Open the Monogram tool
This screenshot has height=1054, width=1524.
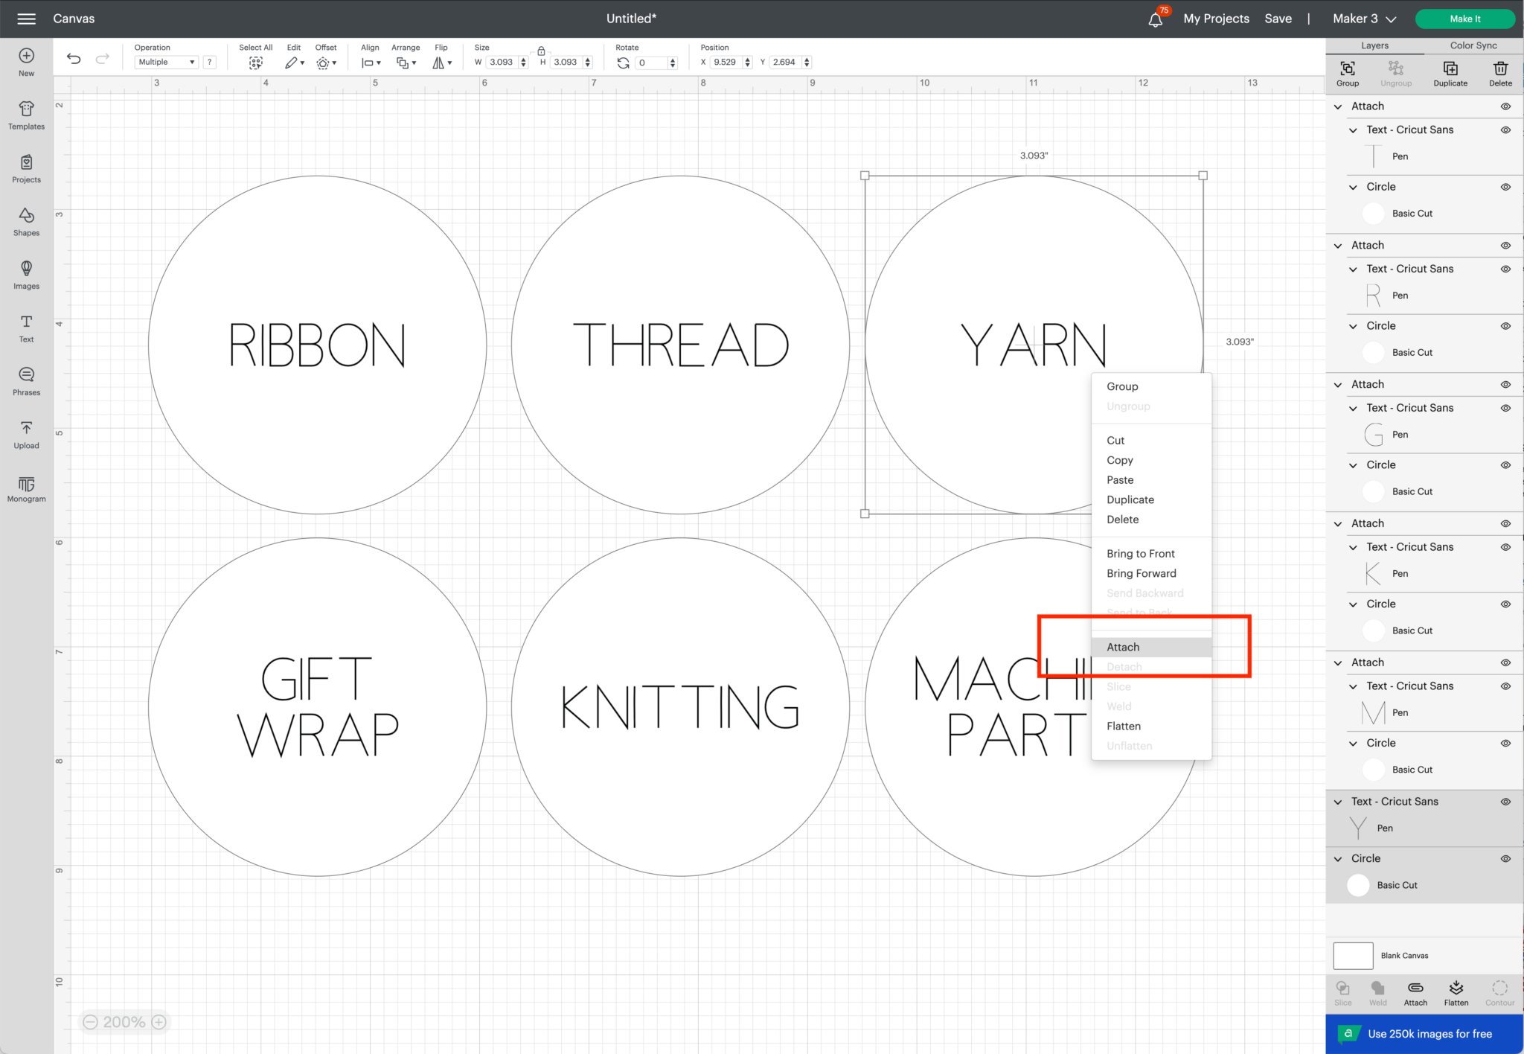pos(26,488)
